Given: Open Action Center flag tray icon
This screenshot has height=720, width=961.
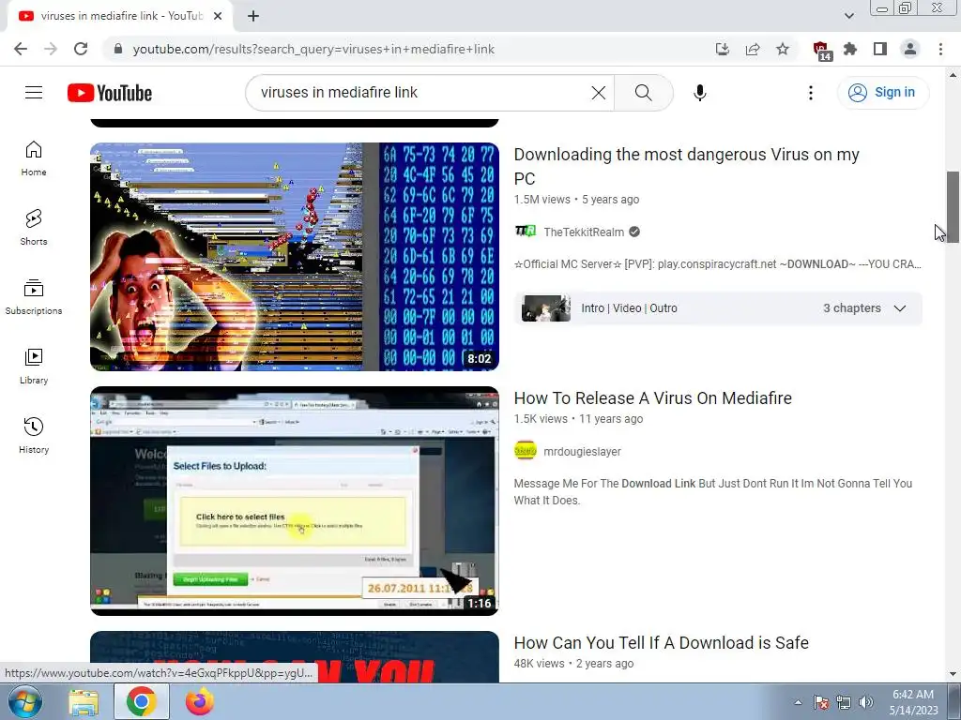Looking at the screenshot, I should point(821,702).
